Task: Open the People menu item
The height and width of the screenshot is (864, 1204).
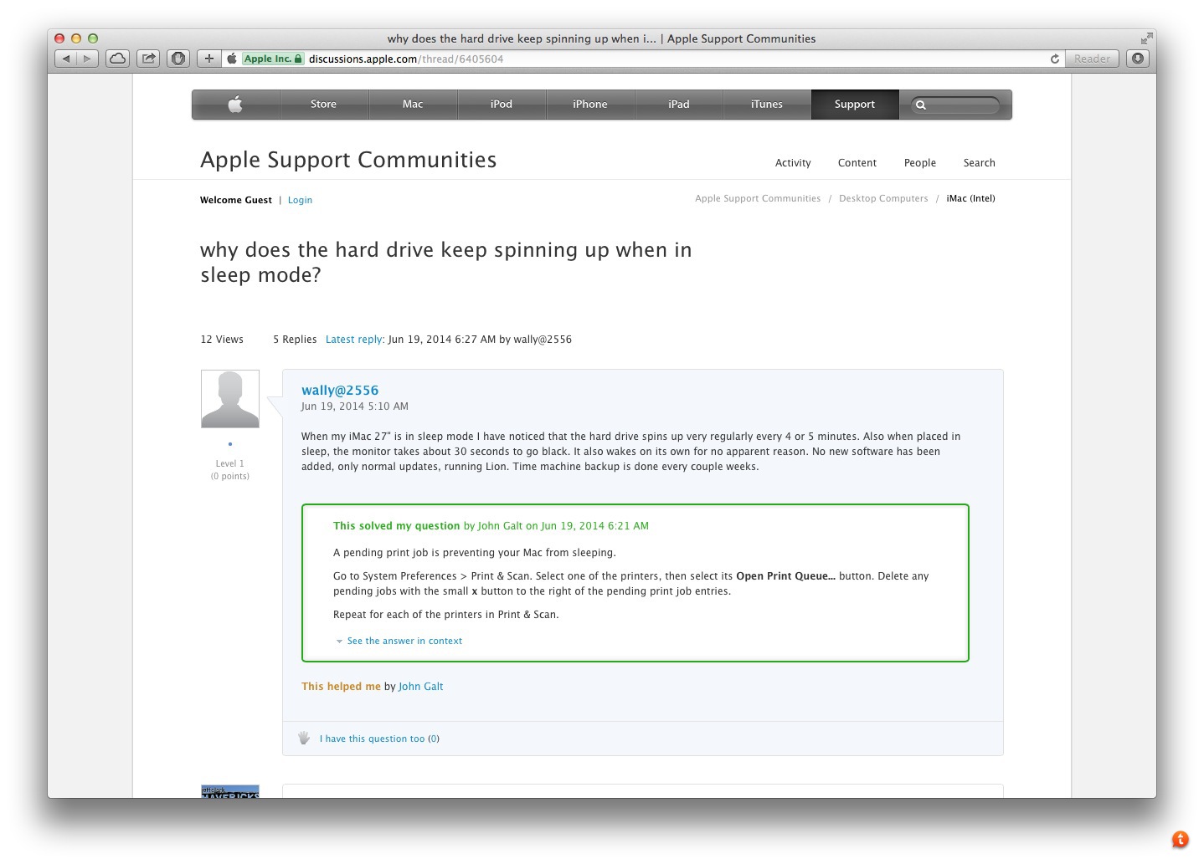Action: point(920,163)
